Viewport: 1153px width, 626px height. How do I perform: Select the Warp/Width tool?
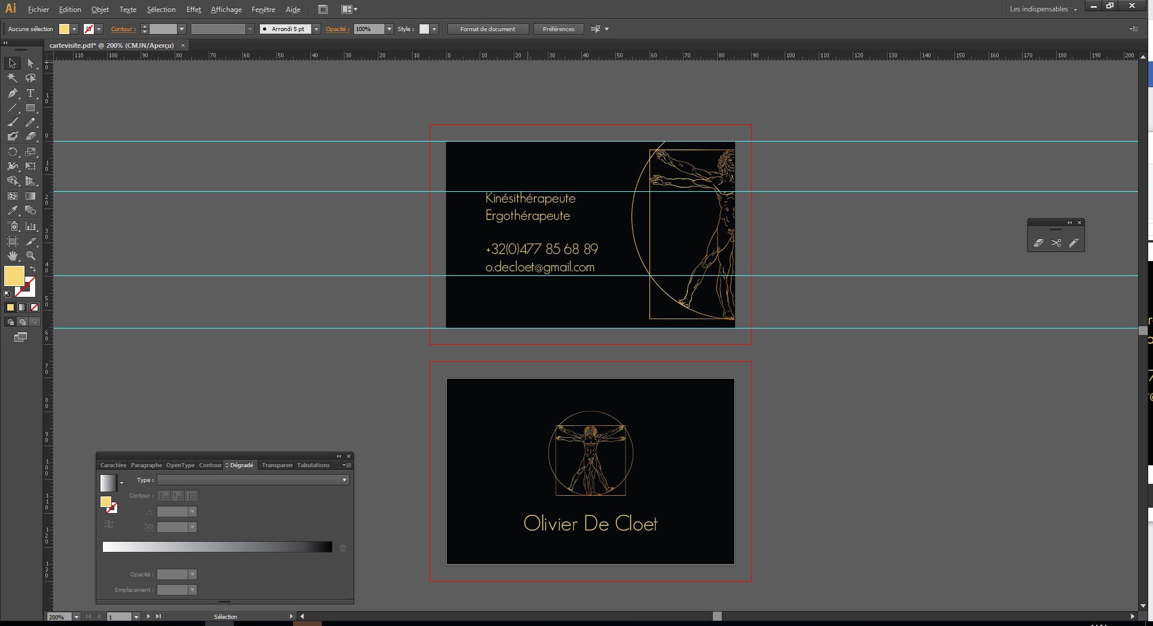click(x=13, y=166)
